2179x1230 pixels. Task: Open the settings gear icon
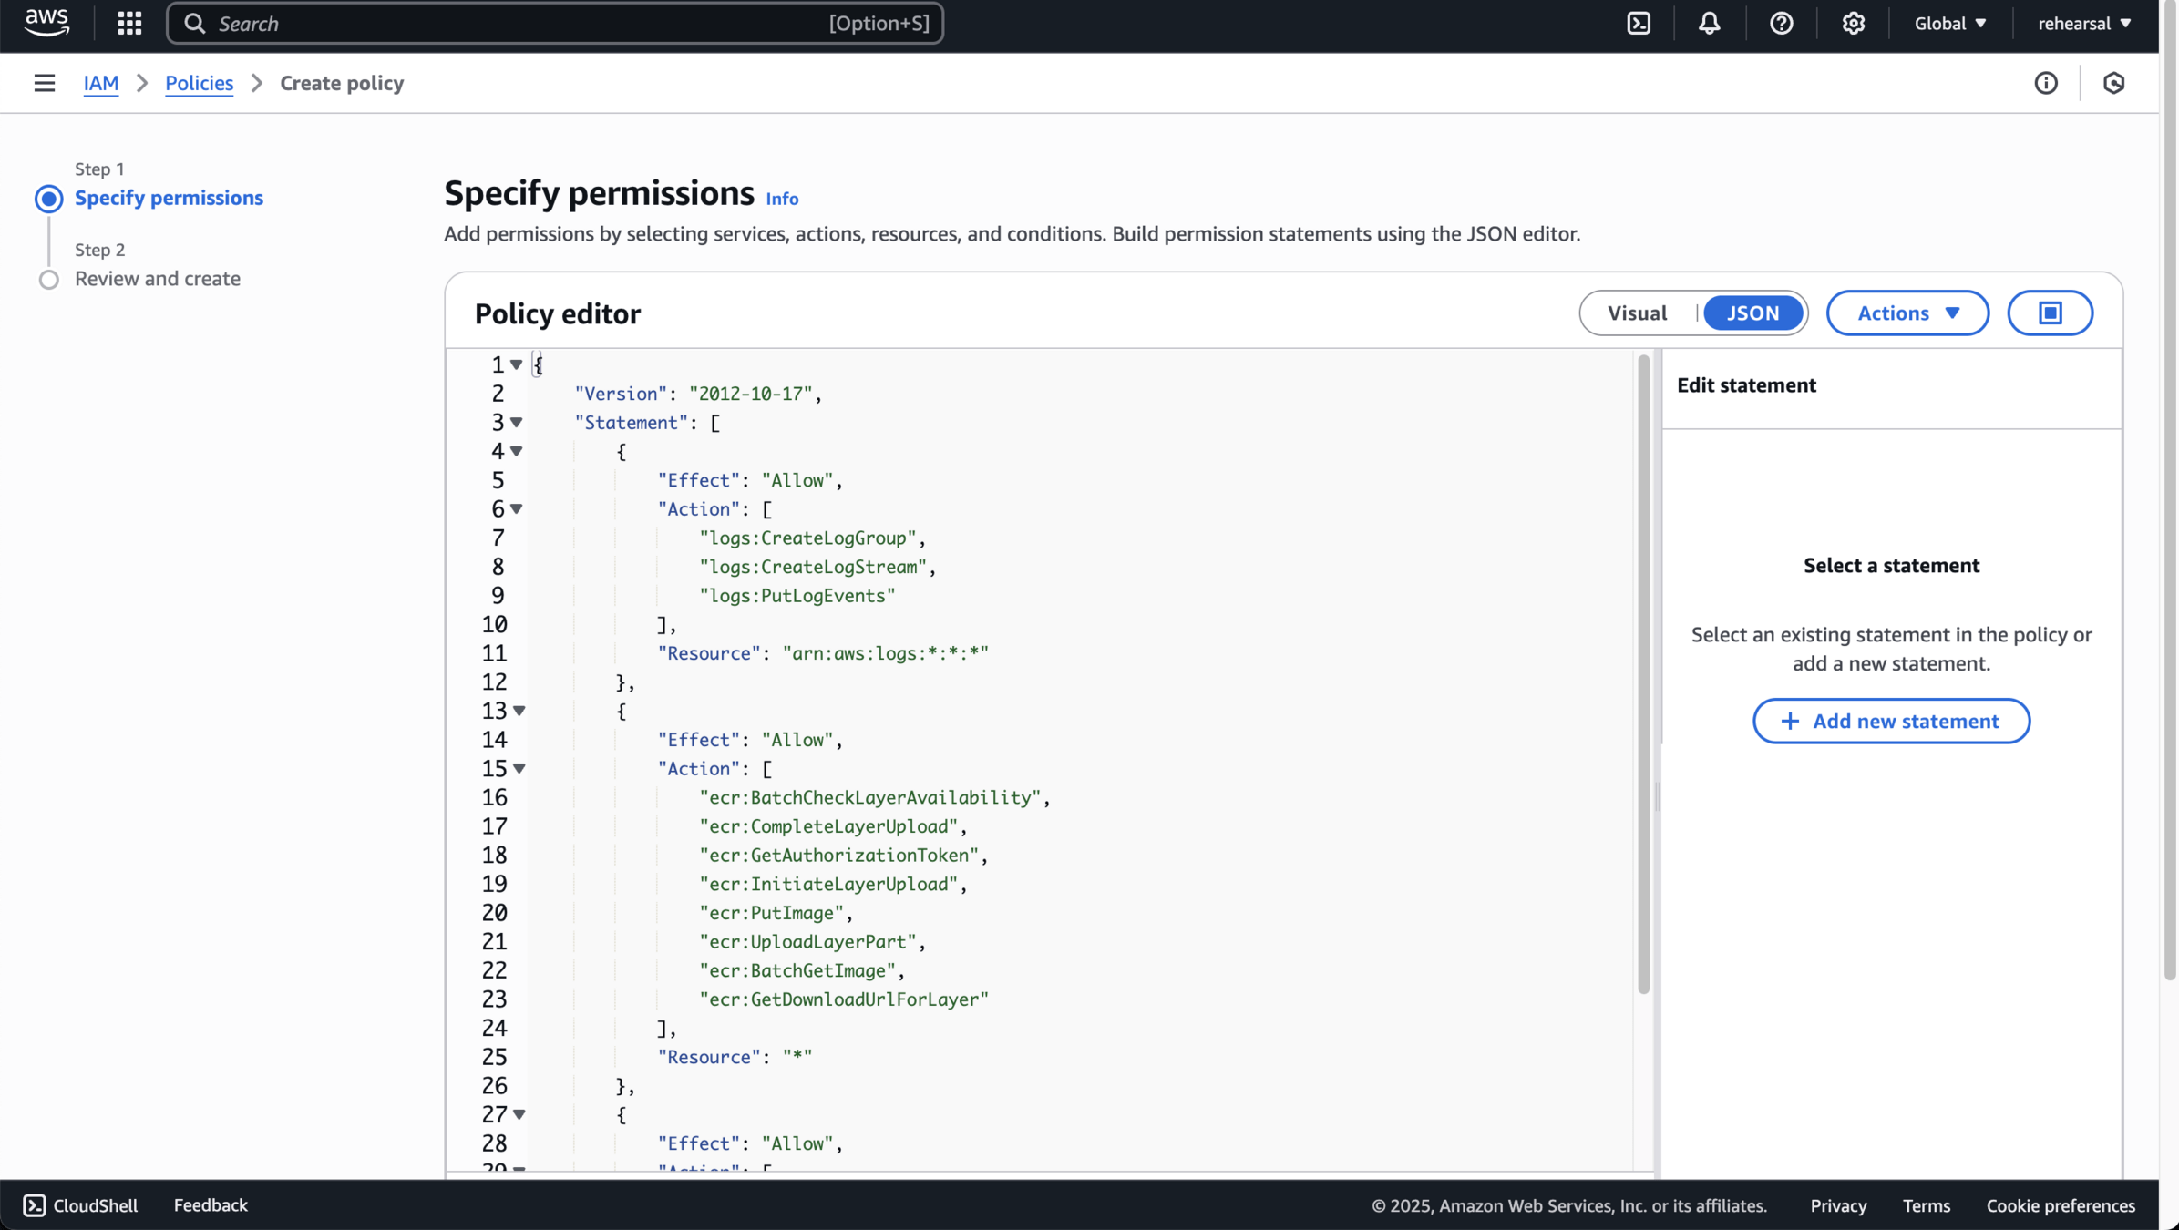pyautogui.click(x=1853, y=24)
